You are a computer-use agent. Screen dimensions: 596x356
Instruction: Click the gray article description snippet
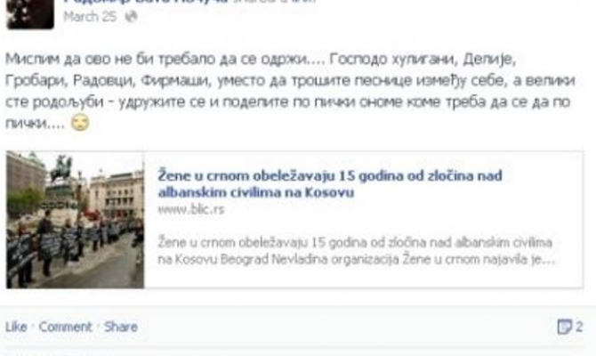click(x=356, y=251)
